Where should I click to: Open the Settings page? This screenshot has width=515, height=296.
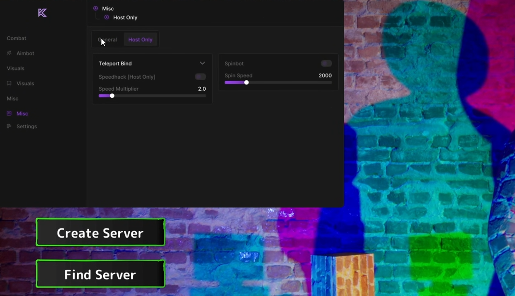(27, 127)
